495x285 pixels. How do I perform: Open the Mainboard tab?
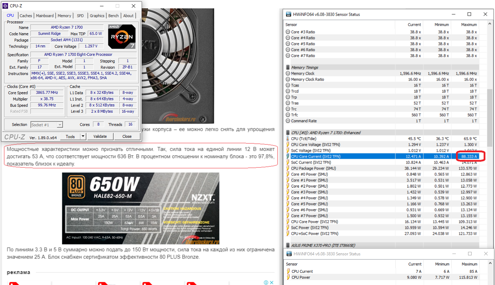[x=45, y=16]
